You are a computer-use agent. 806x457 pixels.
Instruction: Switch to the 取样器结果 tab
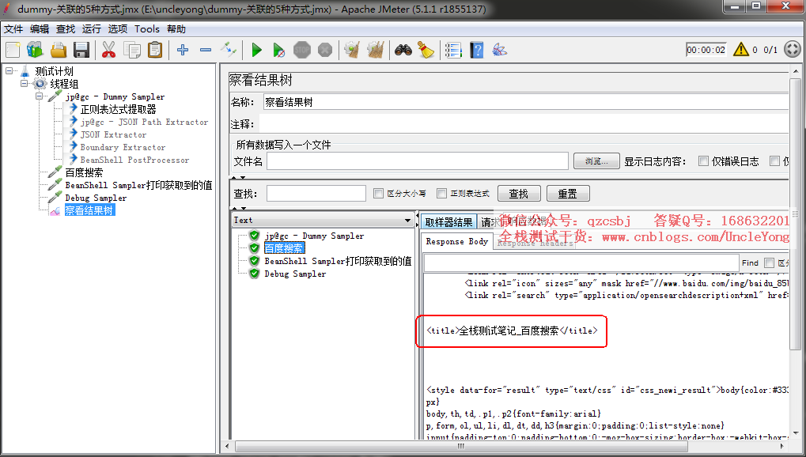click(x=448, y=222)
